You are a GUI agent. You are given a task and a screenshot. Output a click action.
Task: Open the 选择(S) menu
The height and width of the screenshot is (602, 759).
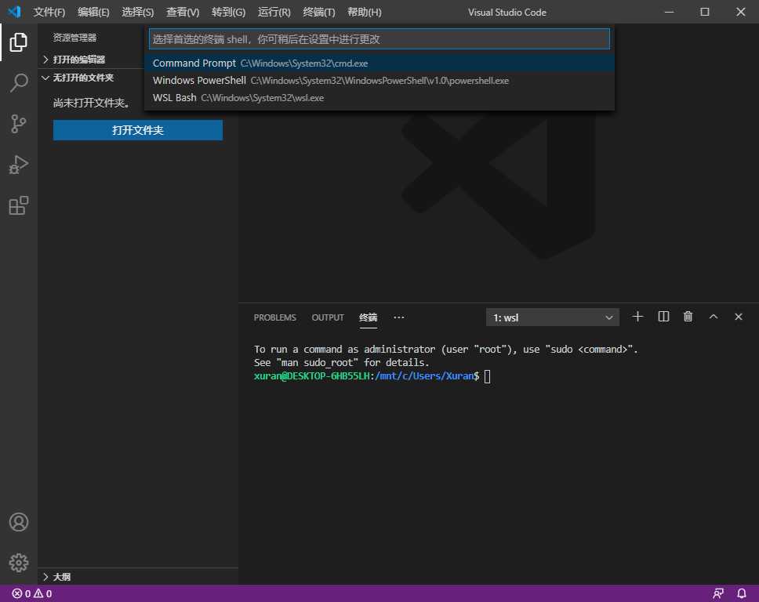coord(137,12)
